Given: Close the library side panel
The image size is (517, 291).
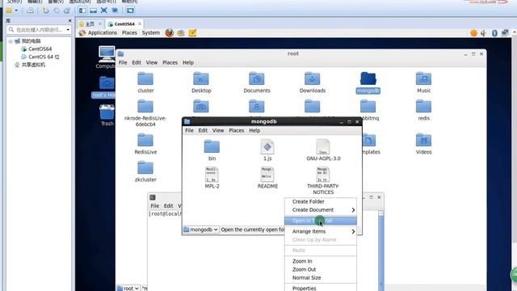Looking at the screenshot, I should tap(69, 20).
